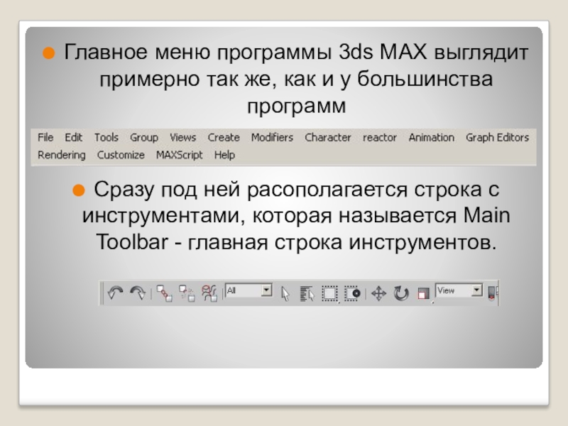Image resolution: width=568 pixels, height=426 pixels.
Task: Open the All selection filter dropdown
Action: coord(248,290)
